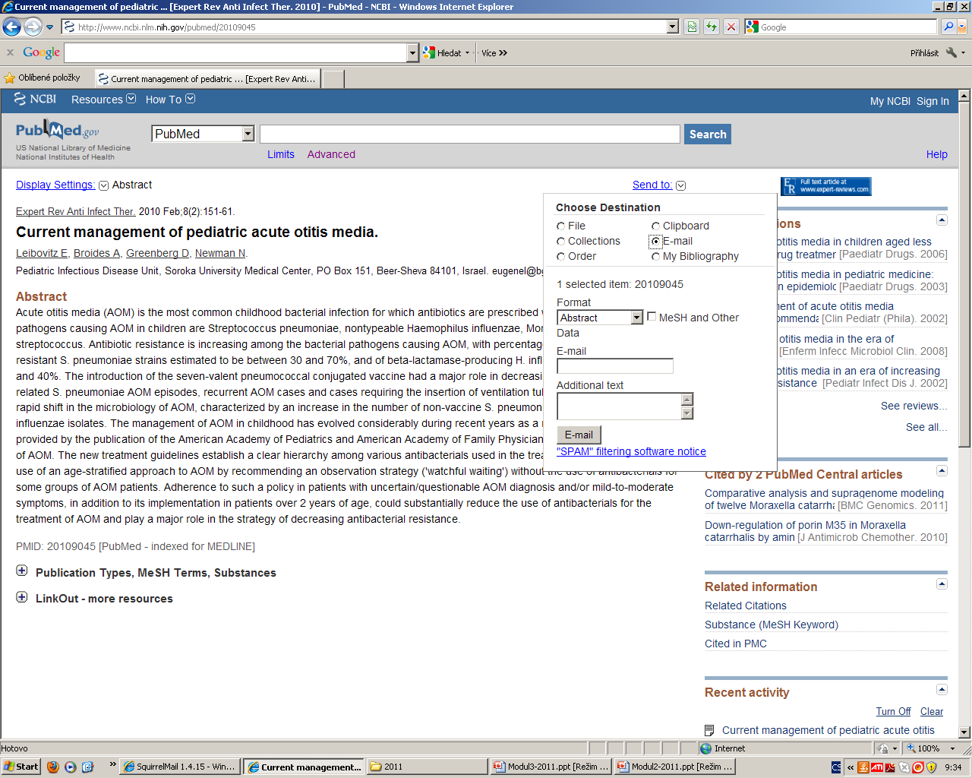Enable MeSH and Other Data checkbox
Image resolution: width=972 pixels, height=778 pixels.
pos(652,317)
